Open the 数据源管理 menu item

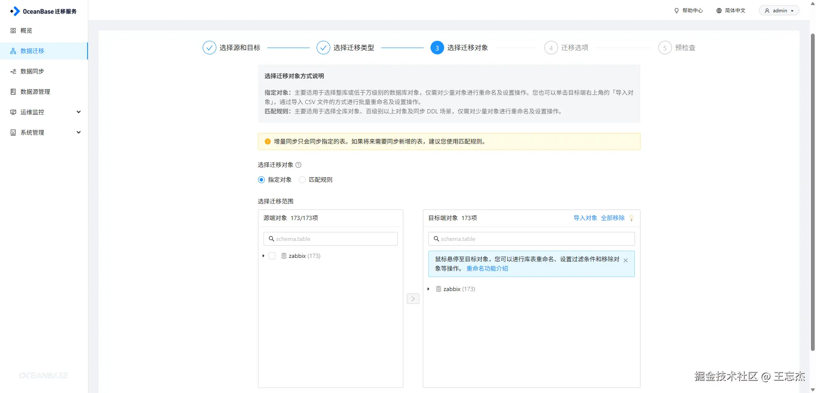pyautogui.click(x=44, y=92)
